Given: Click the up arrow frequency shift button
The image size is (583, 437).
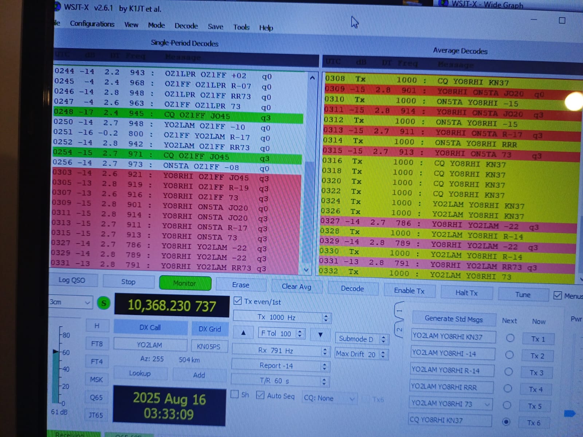Looking at the screenshot, I should (243, 332).
